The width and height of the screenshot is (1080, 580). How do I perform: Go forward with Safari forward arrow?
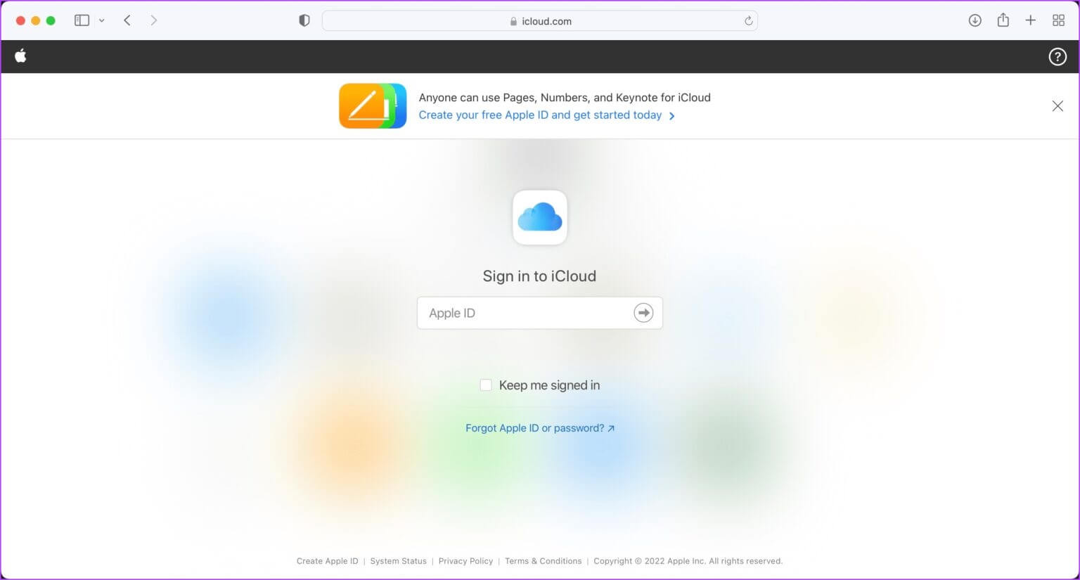pyautogui.click(x=153, y=20)
